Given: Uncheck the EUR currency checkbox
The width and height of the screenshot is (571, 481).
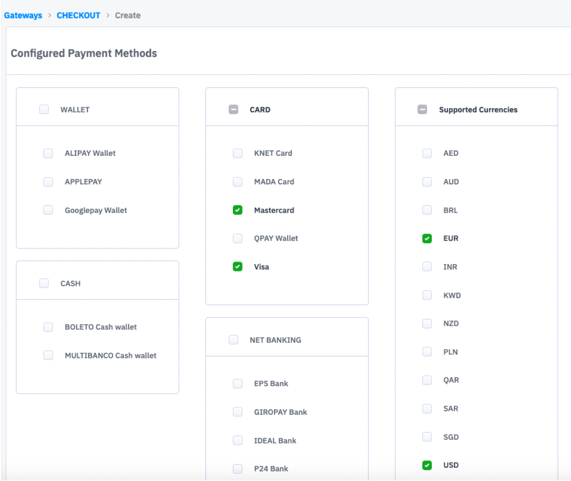Looking at the screenshot, I should (x=427, y=238).
